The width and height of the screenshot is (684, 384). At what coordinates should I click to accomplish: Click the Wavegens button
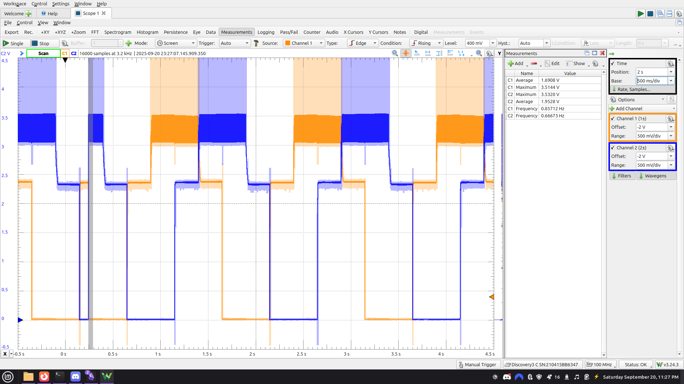(x=656, y=176)
